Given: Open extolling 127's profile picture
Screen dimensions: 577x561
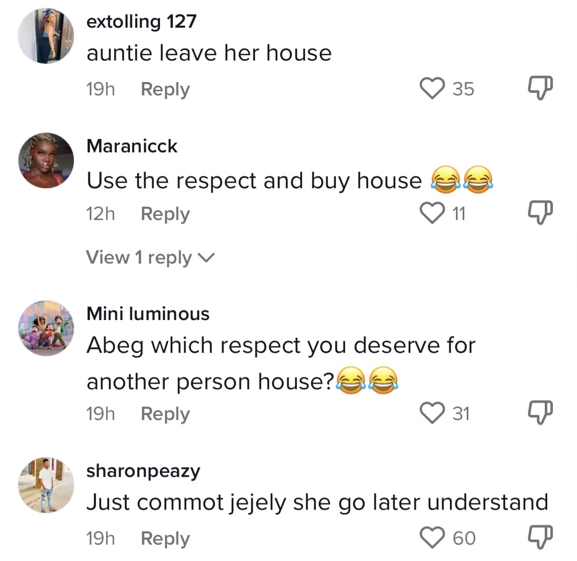Looking at the screenshot, I should coord(46,36).
